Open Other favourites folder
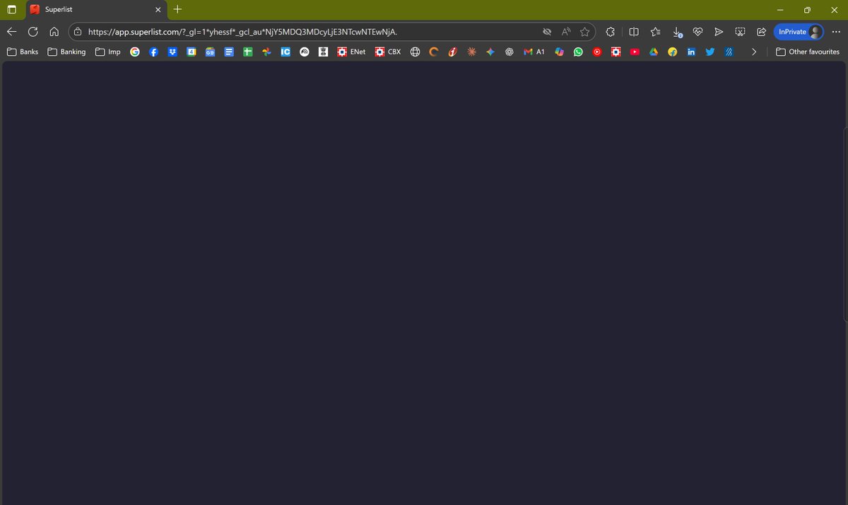Viewport: 848px width, 505px height. (x=808, y=52)
